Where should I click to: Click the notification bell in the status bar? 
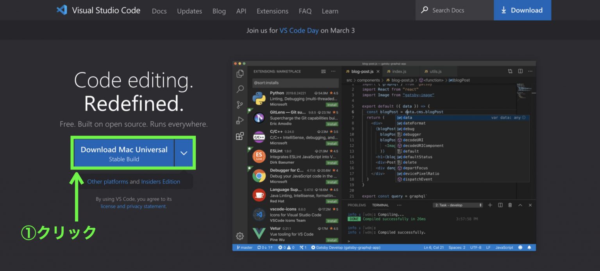[x=530, y=247]
